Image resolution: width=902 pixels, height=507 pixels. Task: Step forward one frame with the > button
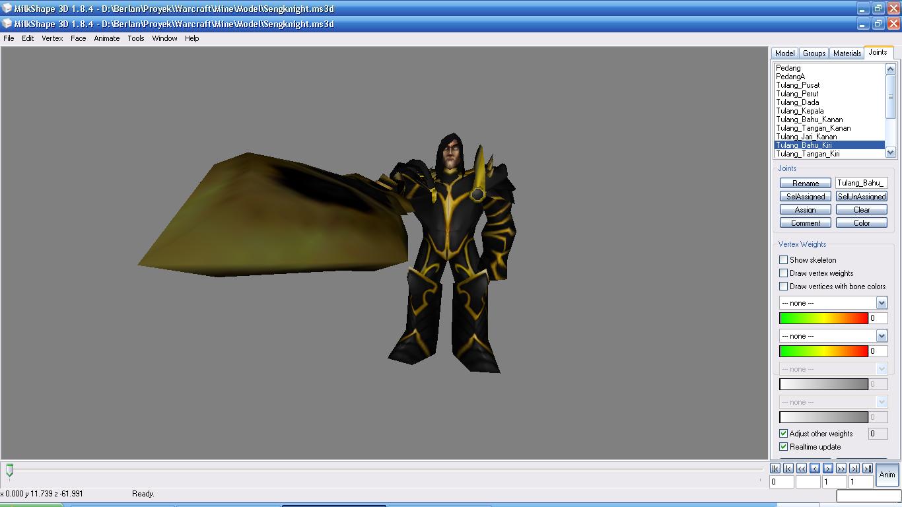click(x=828, y=468)
